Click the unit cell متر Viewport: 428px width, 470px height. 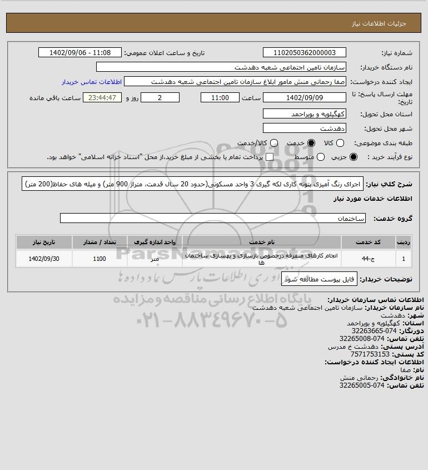coord(155,259)
